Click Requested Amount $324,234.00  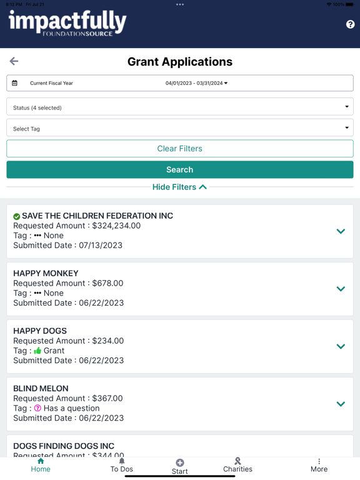click(x=77, y=226)
